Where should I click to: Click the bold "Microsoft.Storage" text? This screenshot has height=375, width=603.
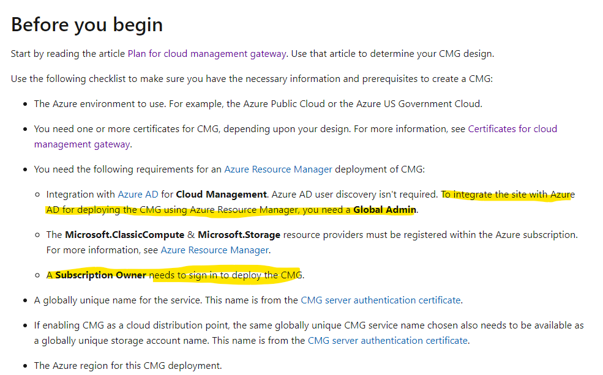tap(240, 235)
